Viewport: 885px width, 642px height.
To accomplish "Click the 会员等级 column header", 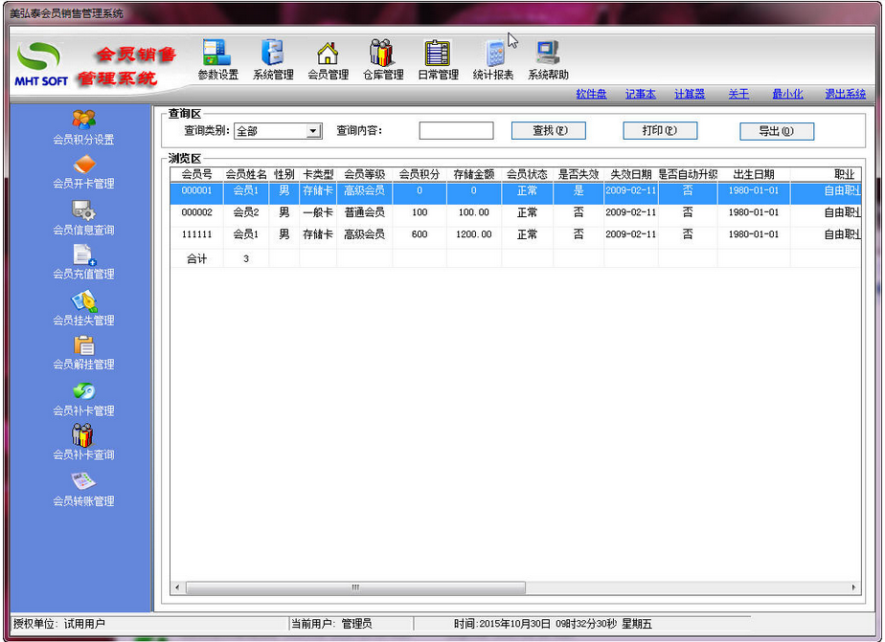I will pos(365,174).
